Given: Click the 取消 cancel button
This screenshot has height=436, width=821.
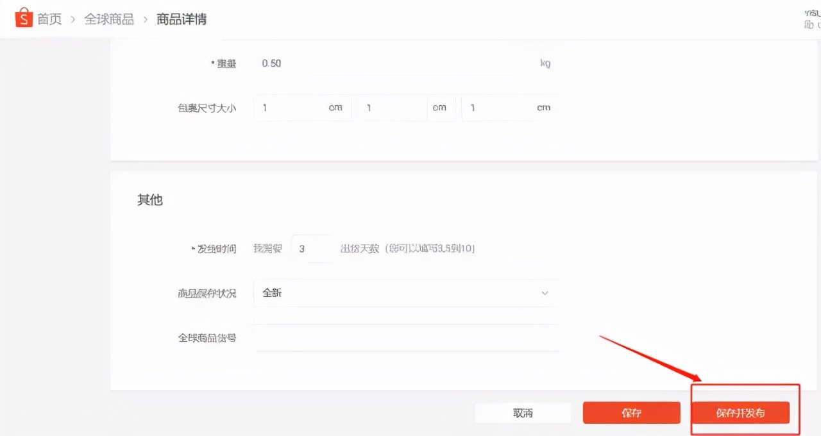Looking at the screenshot, I should pos(522,412).
